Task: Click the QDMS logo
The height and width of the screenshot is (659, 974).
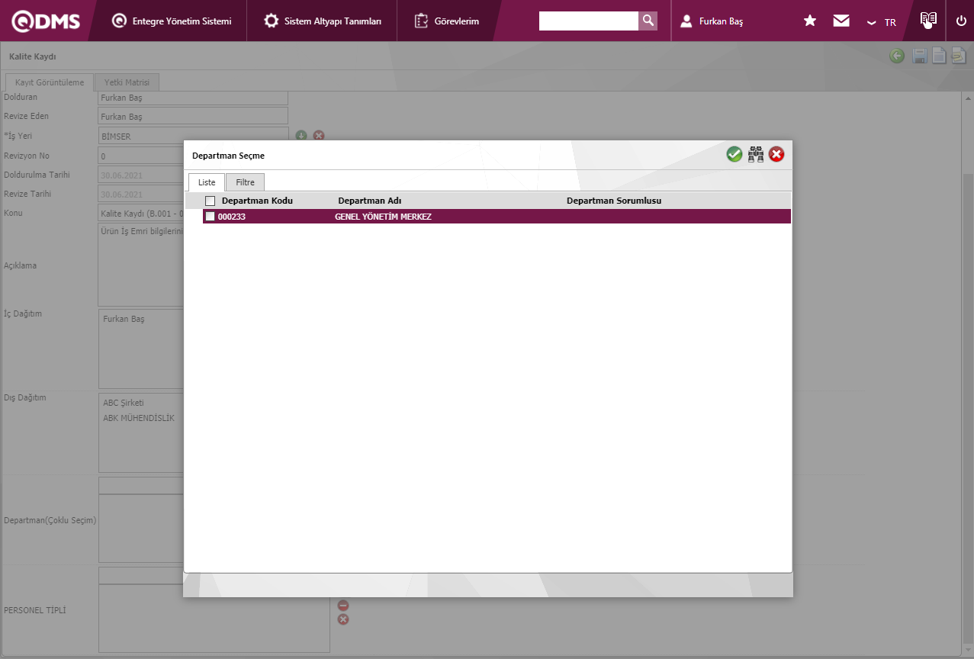Action: pyautogui.click(x=46, y=21)
